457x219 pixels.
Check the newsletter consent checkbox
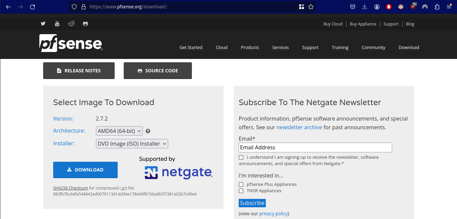click(x=241, y=157)
